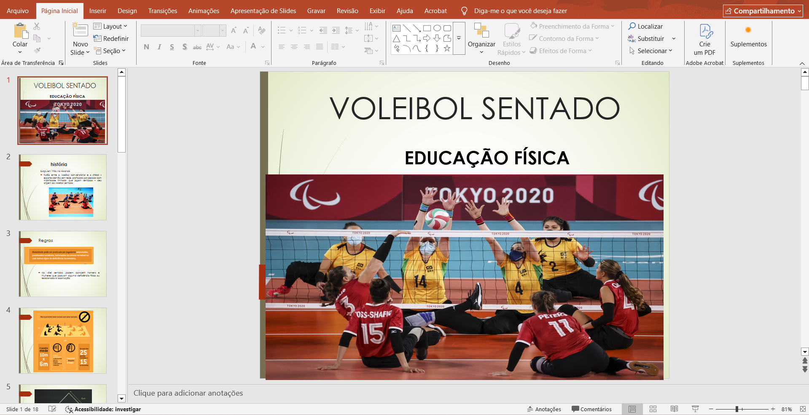
Task: Collapse the ribbon with the chevron
Action: point(802,63)
